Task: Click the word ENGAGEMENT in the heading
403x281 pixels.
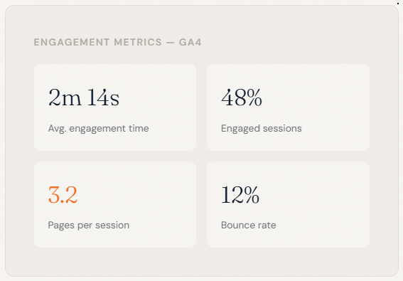Action: coord(72,42)
